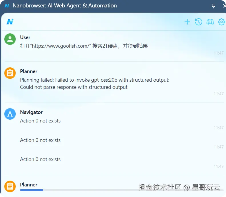Start a new chat with plus icon
Image resolution: width=226 pixels, height=197 pixels.
(x=187, y=22)
